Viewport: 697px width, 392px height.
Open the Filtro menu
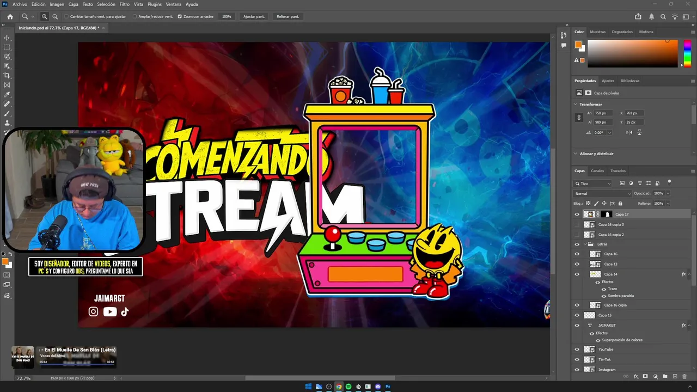[125, 4]
